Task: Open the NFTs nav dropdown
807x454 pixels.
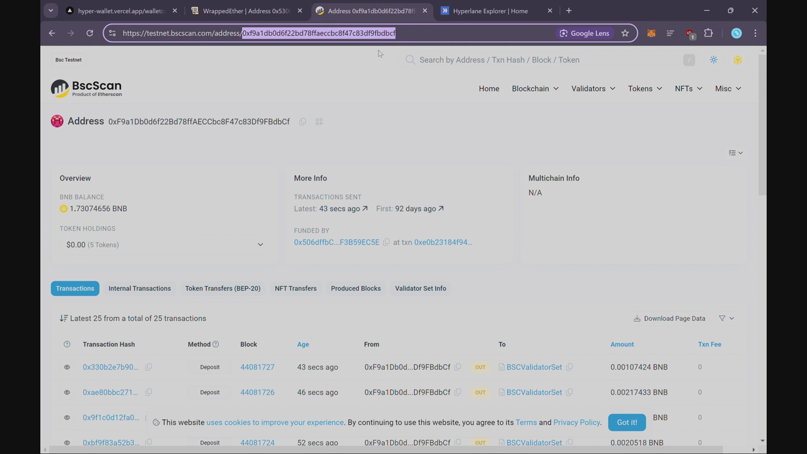Action: pos(688,89)
